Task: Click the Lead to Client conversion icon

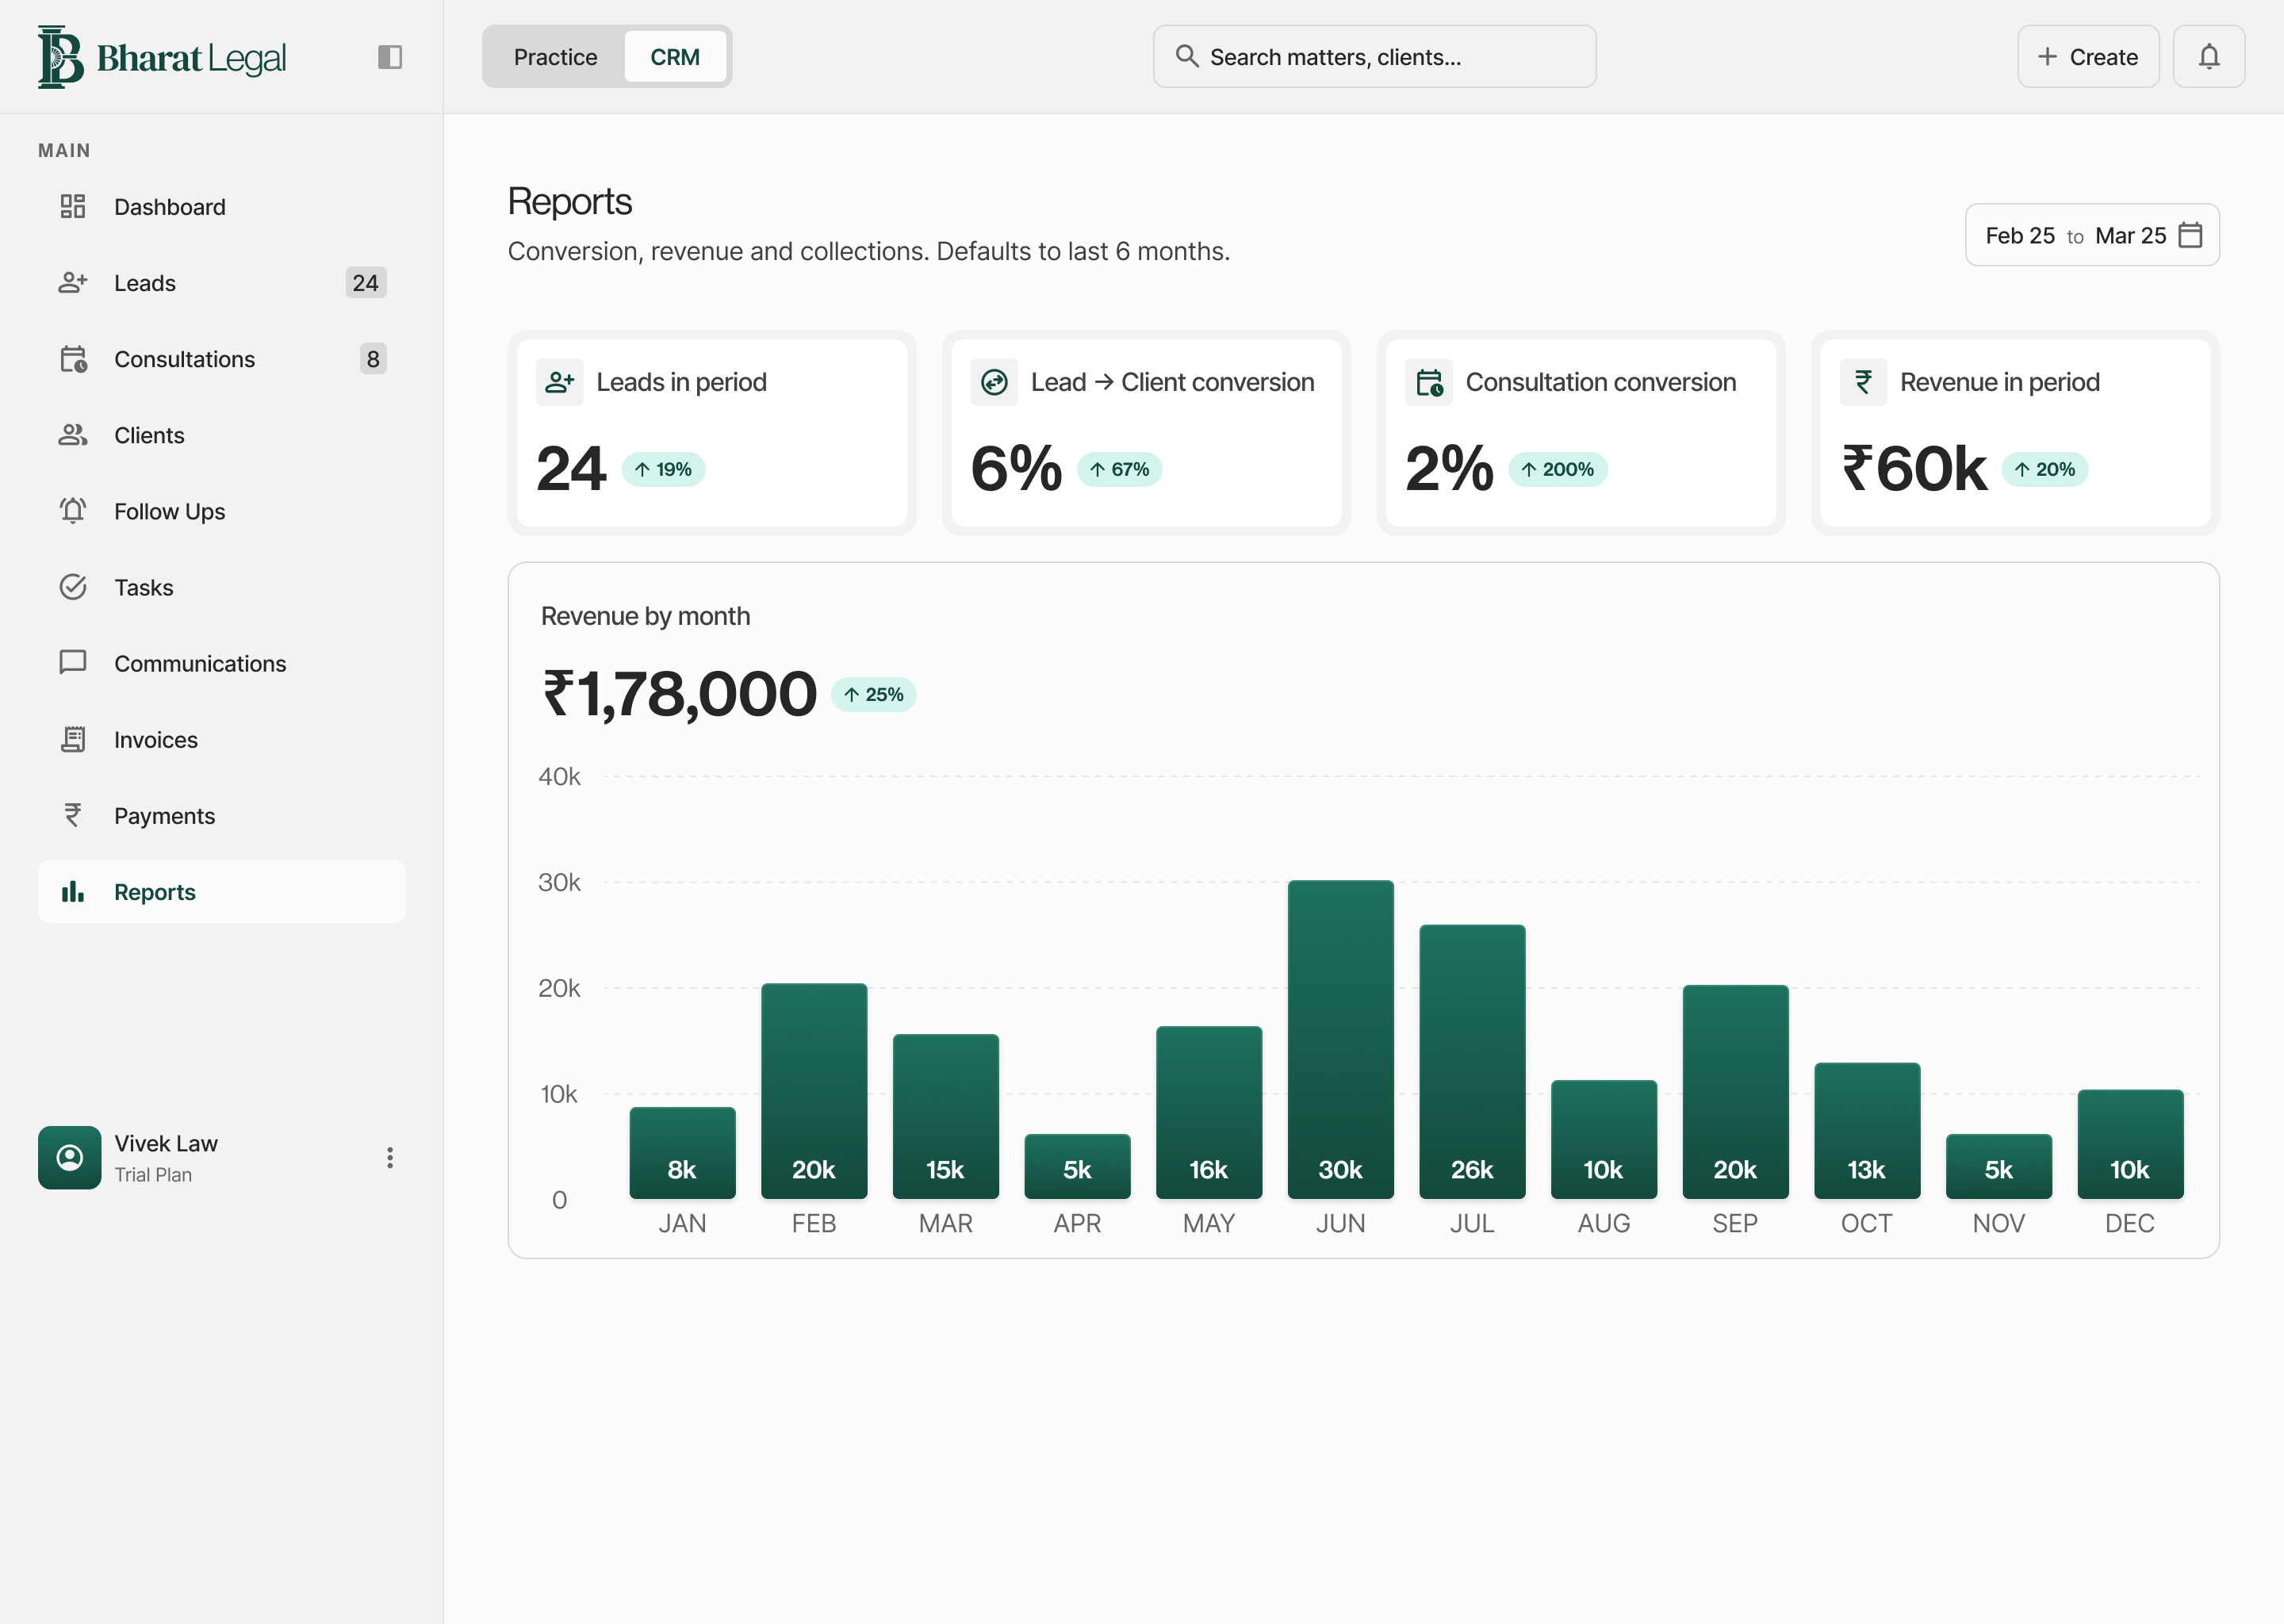Action: point(994,382)
